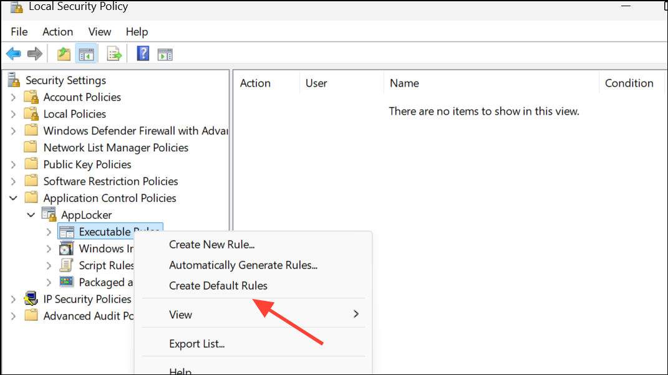Expand the Account Policies node
The image size is (668, 375).
[x=13, y=97]
